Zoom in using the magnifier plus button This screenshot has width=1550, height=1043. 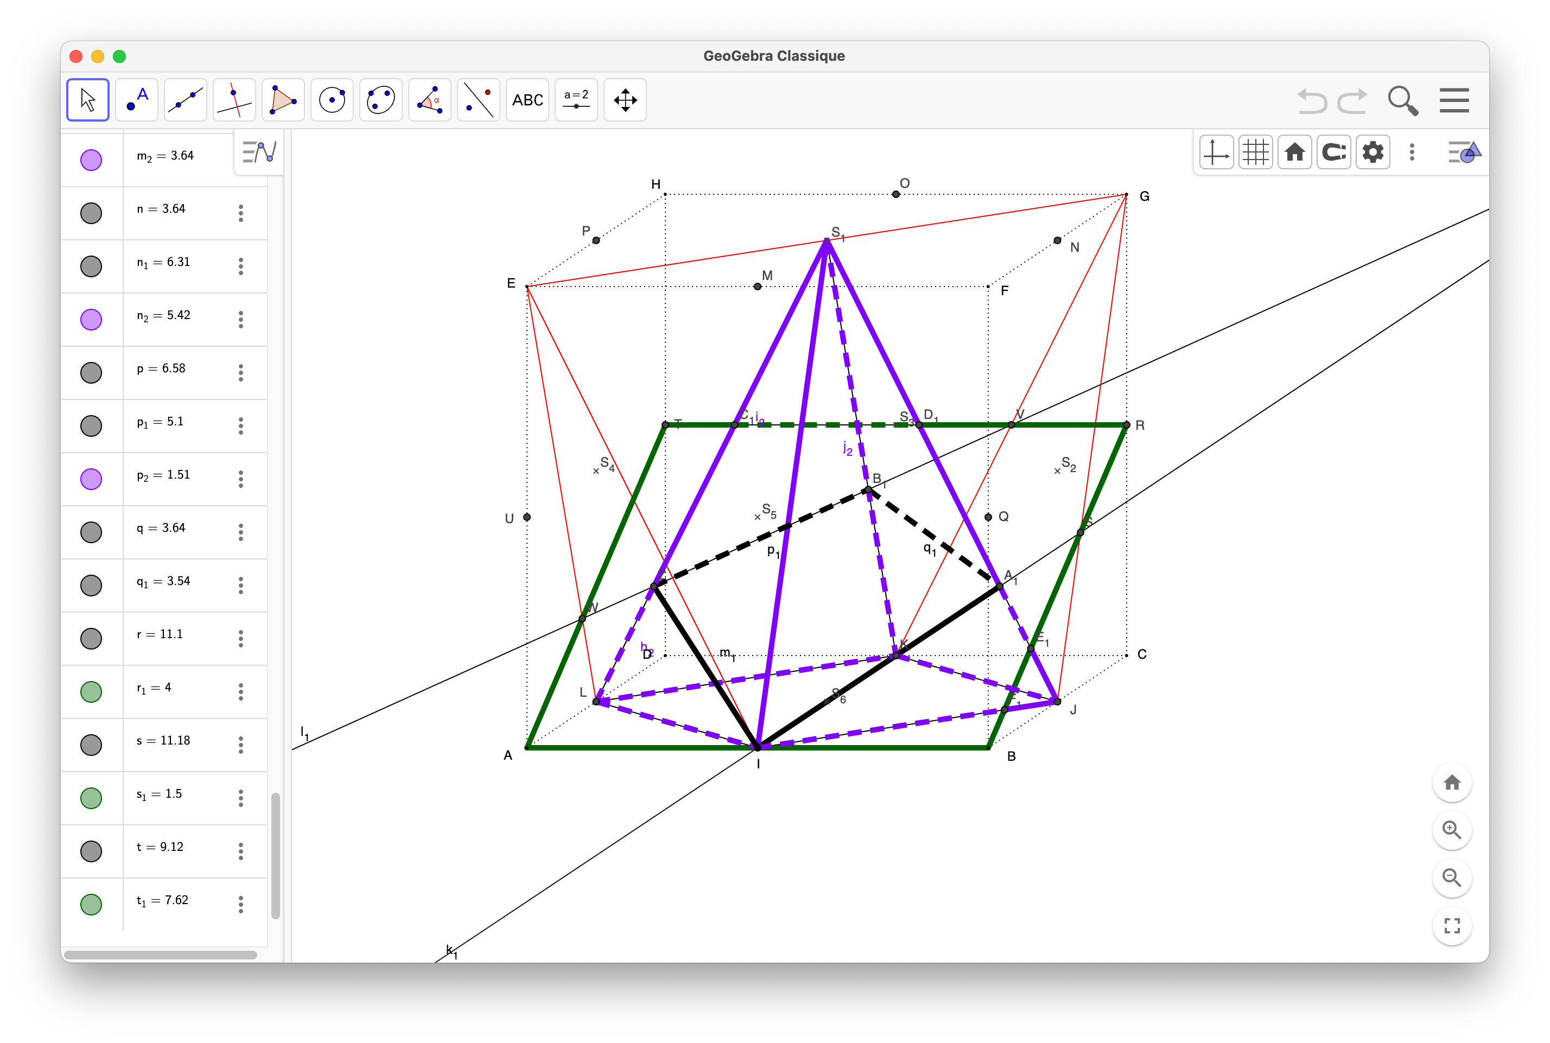[x=1452, y=830]
